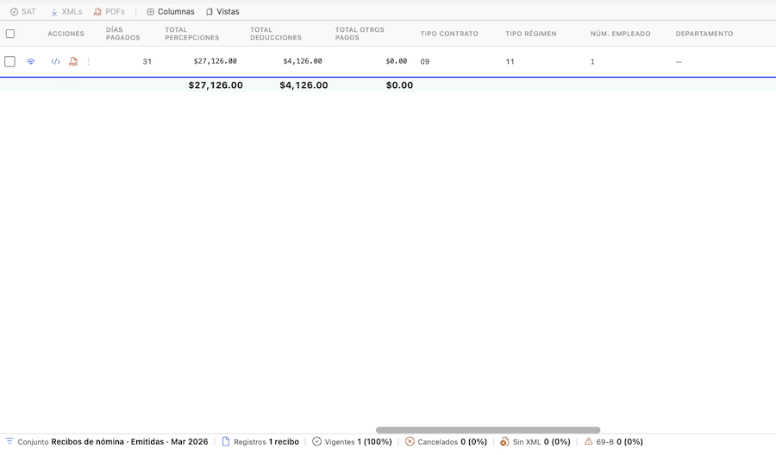The image size is (776, 455).
Task: Click the Vigentes checkmark icon
Action: click(x=316, y=441)
